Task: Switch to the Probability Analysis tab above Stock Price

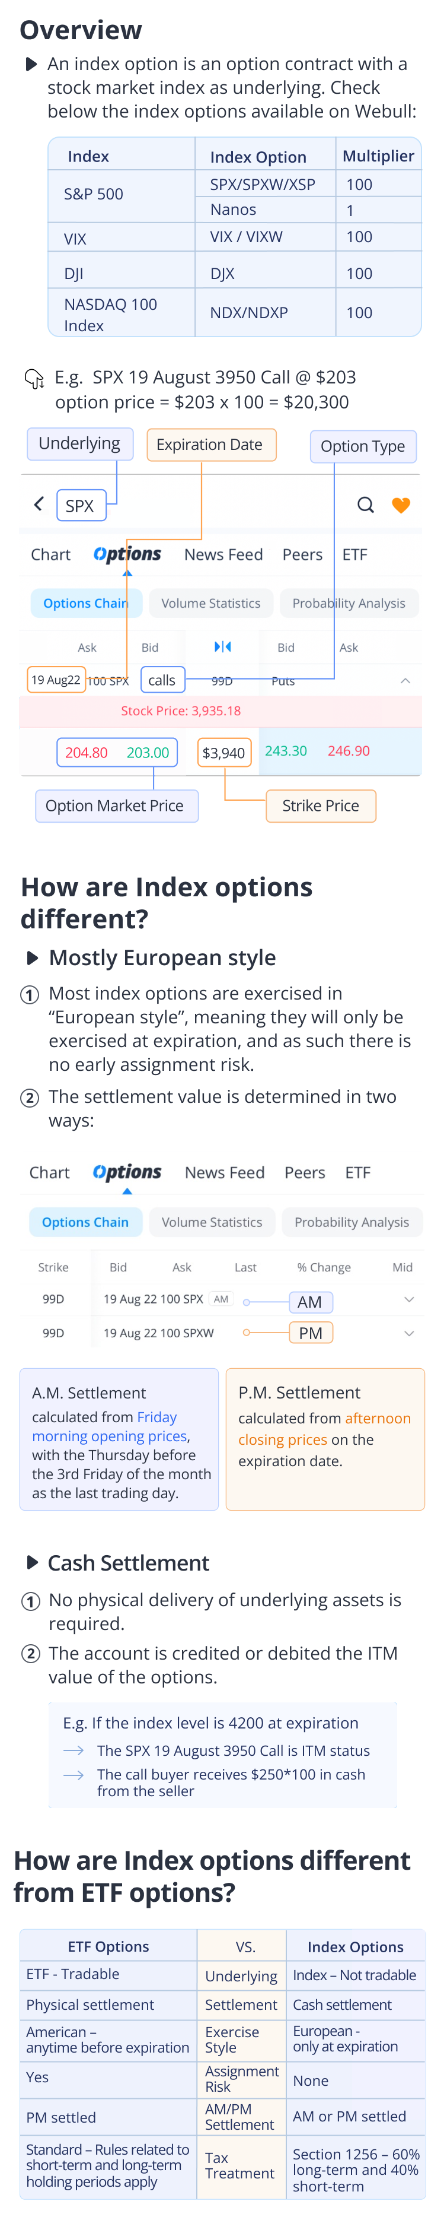Action: [348, 603]
